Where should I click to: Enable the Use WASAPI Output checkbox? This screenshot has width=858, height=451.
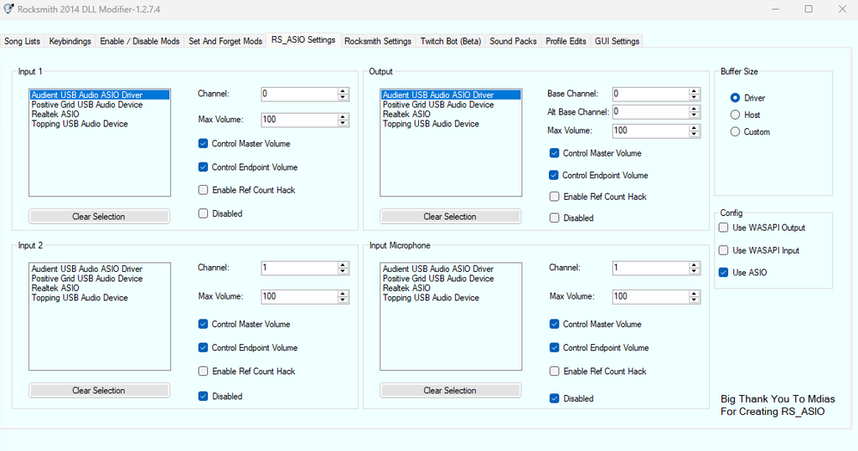tap(724, 228)
